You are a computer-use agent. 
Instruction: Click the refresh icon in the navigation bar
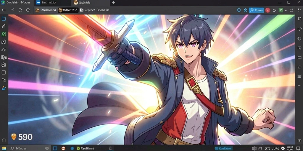(x=28, y=10)
